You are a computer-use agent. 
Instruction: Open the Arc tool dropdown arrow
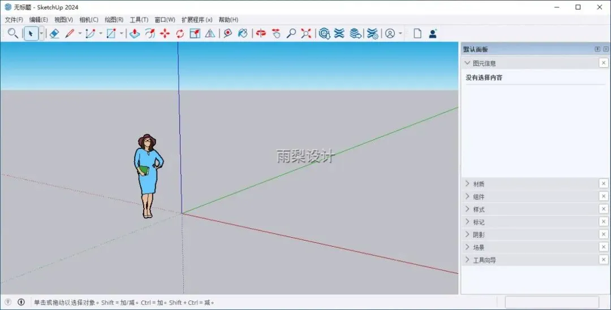point(101,33)
